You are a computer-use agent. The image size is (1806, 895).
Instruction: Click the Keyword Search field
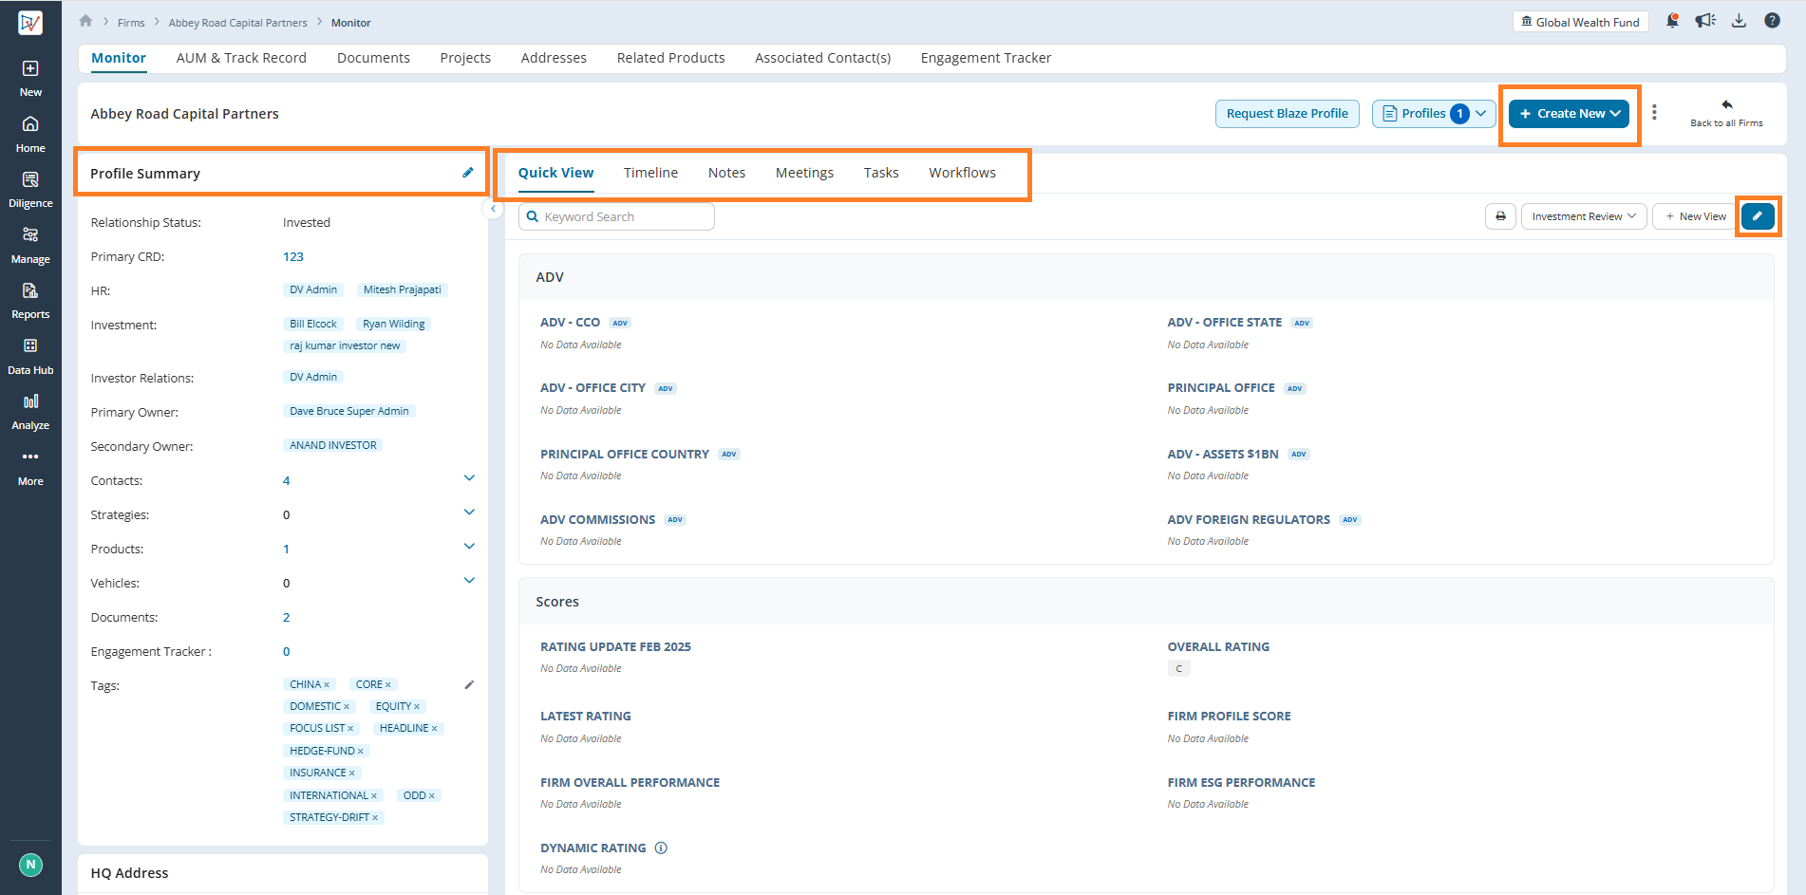coord(616,217)
